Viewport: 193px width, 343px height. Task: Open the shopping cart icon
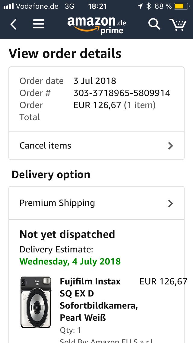tap(178, 24)
